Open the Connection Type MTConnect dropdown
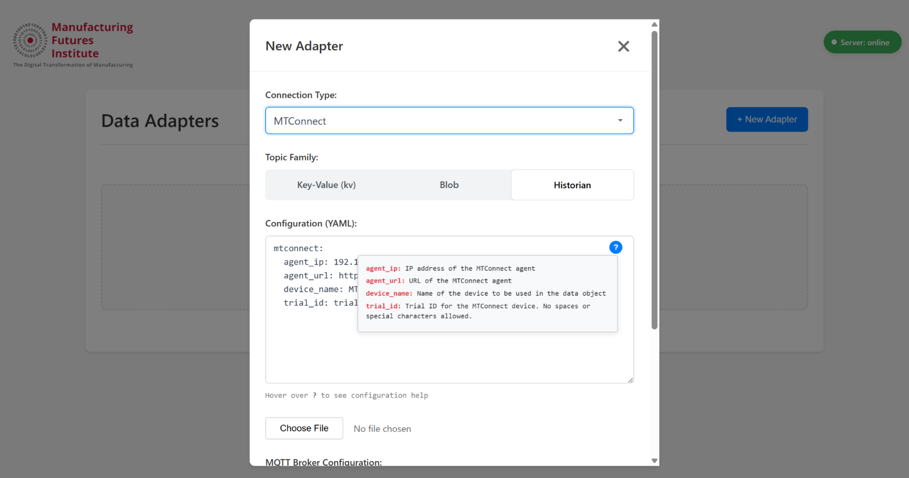 click(449, 121)
